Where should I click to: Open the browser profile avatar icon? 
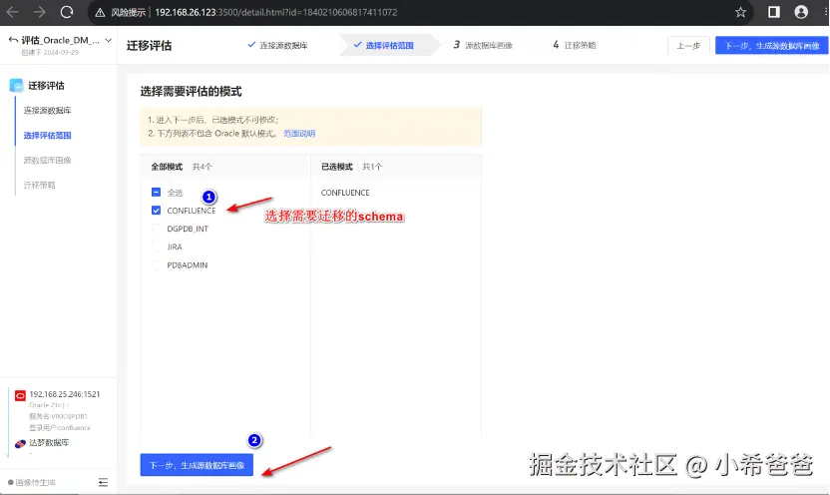click(801, 12)
